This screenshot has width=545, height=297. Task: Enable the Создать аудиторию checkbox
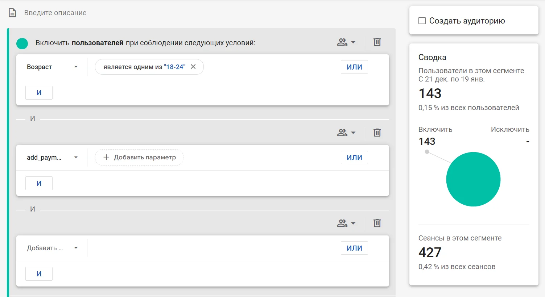pyautogui.click(x=422, y=21)
